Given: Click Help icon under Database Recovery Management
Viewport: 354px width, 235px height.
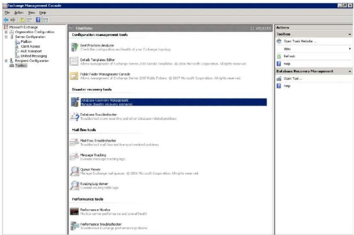Looking at the screenshot, I should click(x=279, y=86).
